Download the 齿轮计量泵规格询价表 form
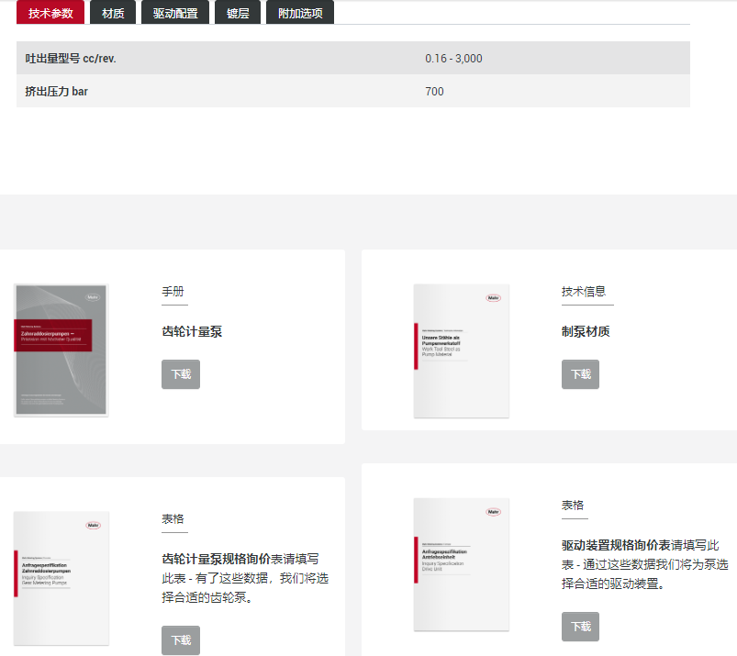 tap(181, 640)
